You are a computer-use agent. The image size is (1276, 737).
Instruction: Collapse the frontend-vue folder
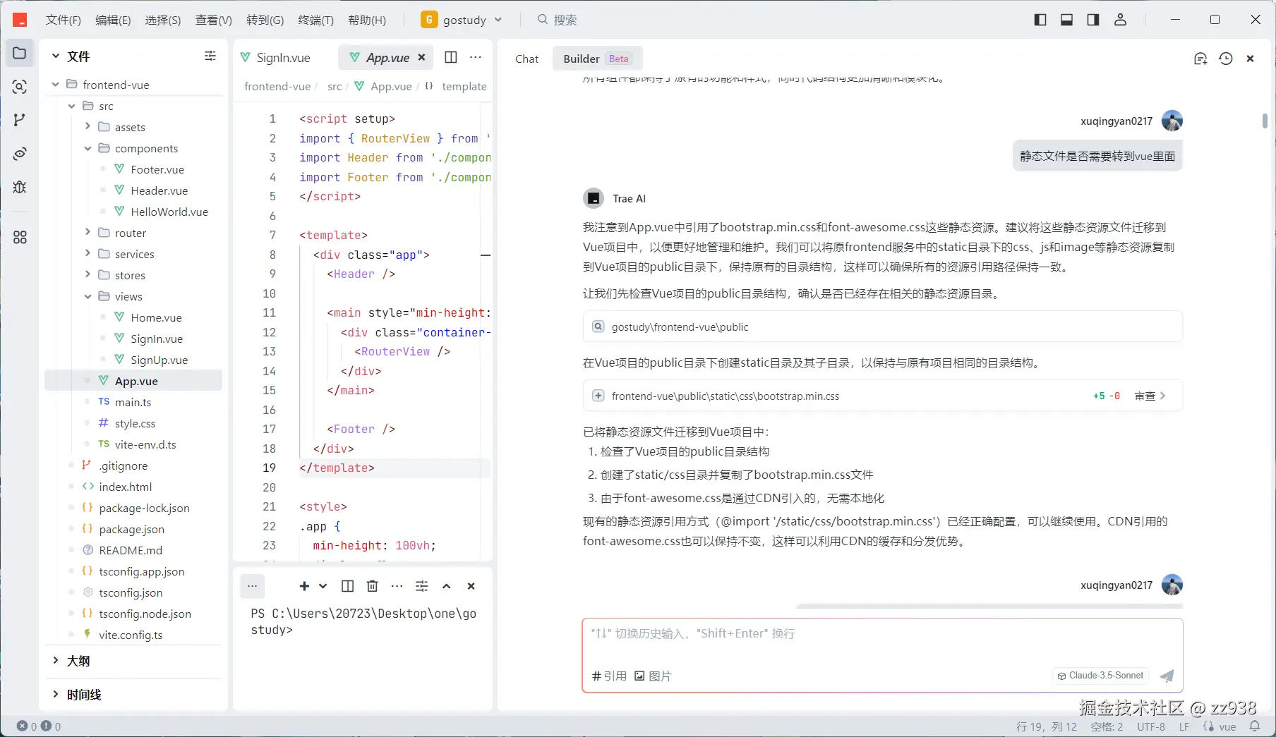(x=55, y=85)
